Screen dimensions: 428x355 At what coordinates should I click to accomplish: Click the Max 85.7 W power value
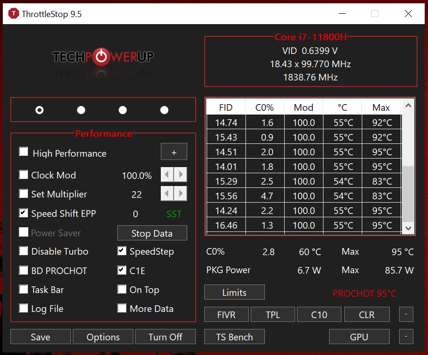coord(399,270)
